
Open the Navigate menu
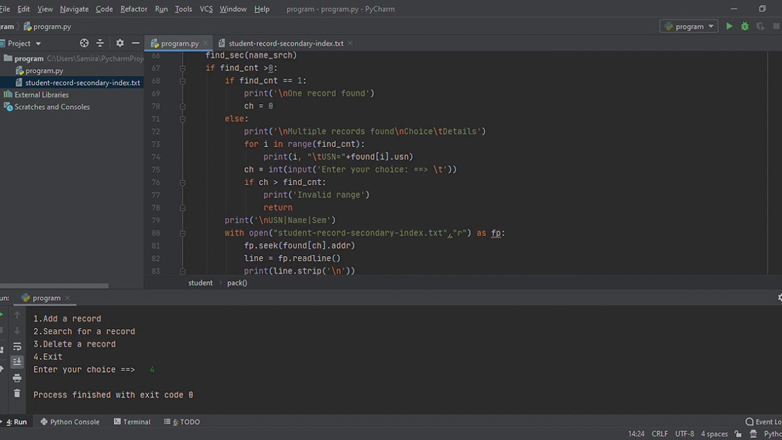coord(75,9)
